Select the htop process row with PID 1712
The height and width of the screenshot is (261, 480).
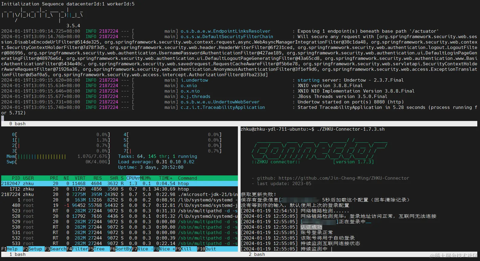[x=119, y=189]
